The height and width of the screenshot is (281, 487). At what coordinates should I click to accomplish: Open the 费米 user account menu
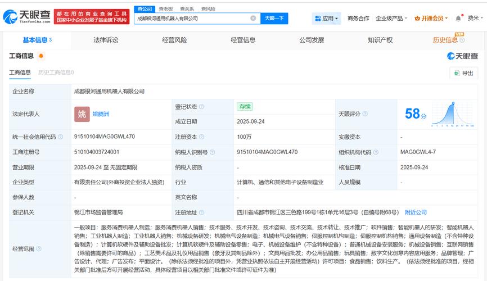(x=475, y=19)
